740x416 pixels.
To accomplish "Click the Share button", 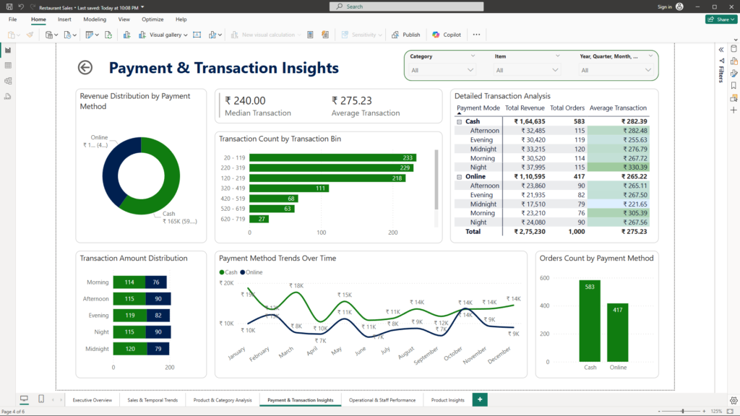I will tap(720, 19).
